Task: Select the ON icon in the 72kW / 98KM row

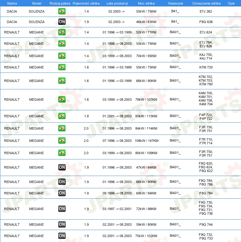Action: (x=62, y=209)
